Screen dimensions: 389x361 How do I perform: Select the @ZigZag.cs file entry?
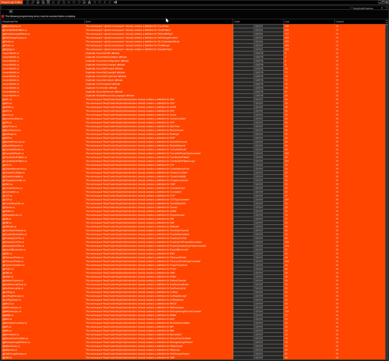8,49
